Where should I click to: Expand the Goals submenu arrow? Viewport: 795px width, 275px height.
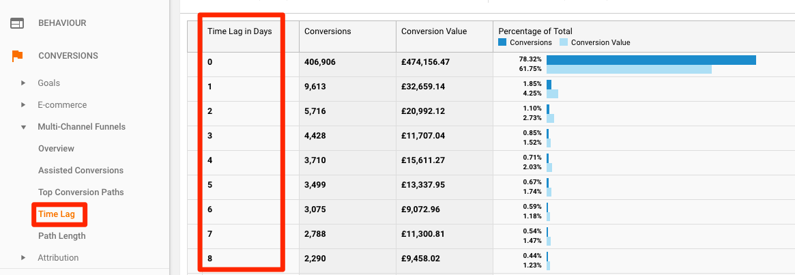click(x=23, y=83)
